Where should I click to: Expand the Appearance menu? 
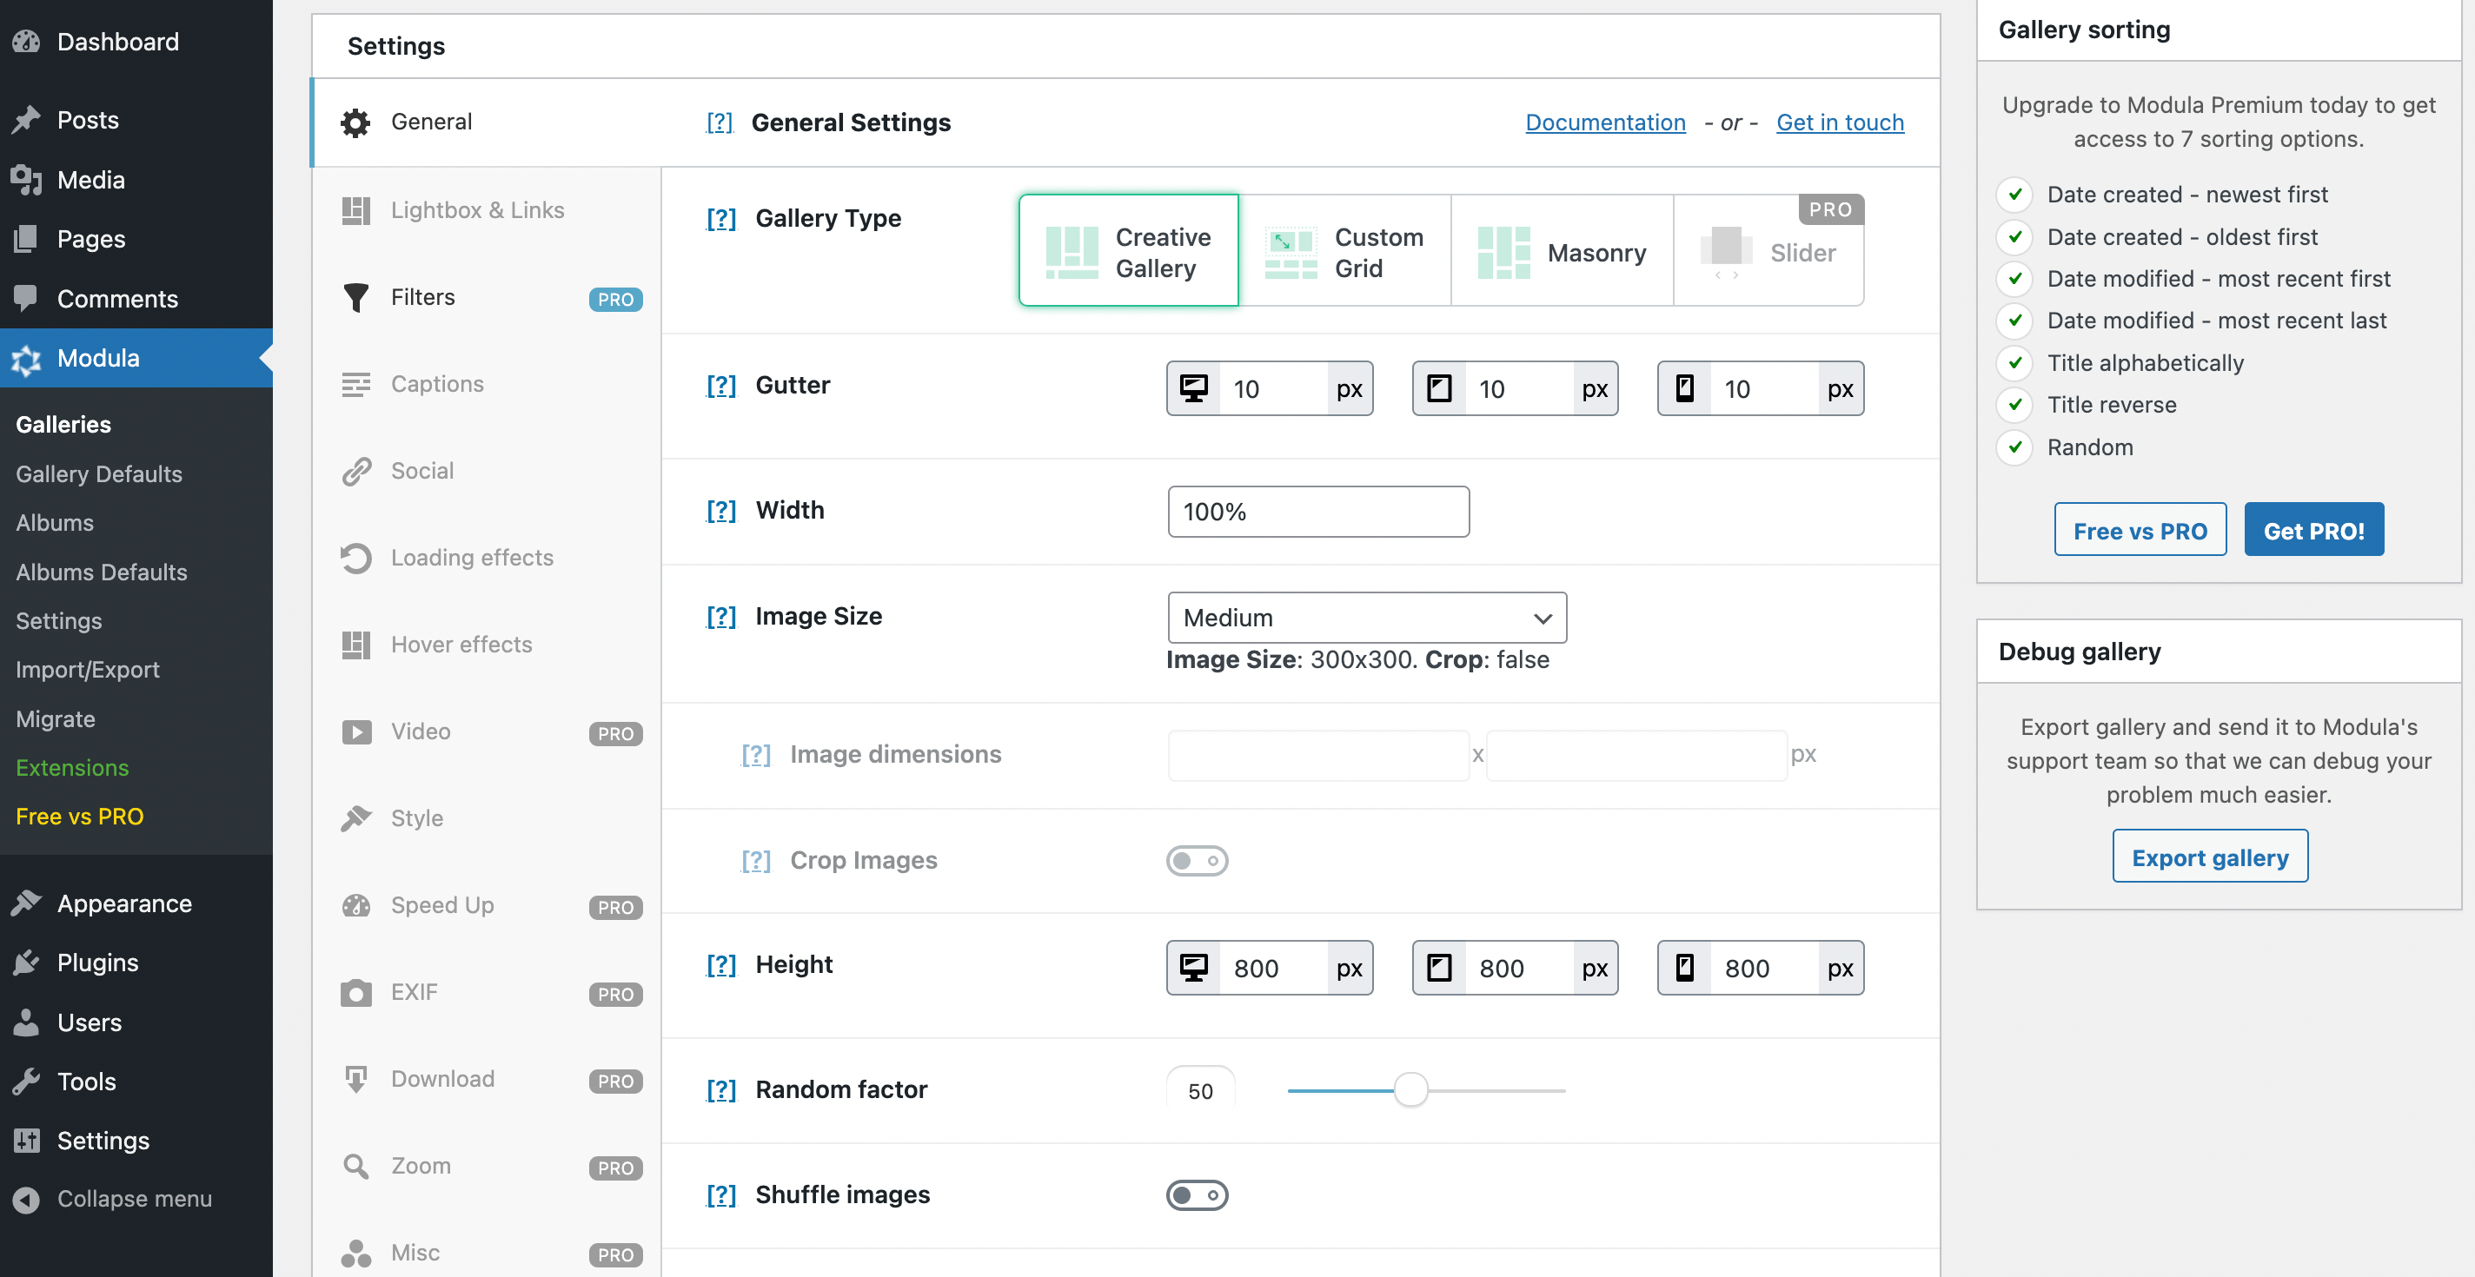(123, 903)
